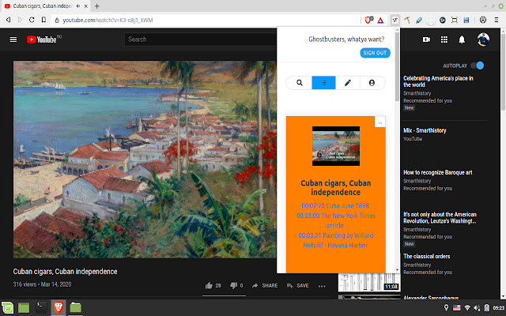Image resolution: width=506 pixels, height=316 pixels.
Task: Open the YouTube apps grid icon
Action: pos(444,39)
